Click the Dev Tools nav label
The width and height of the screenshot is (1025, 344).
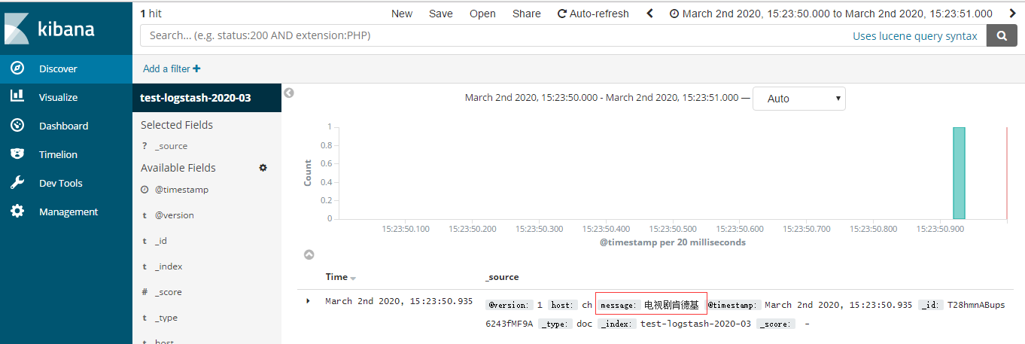pyautogui.click(x=61, y=183)
